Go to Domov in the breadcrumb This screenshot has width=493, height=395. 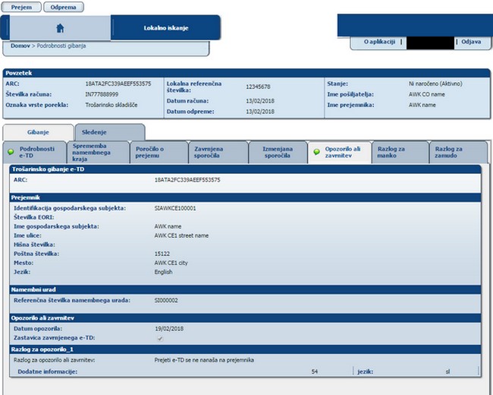pos(20,46)
